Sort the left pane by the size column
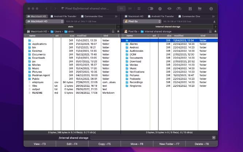243x152 pixels. tap(68, 36)
